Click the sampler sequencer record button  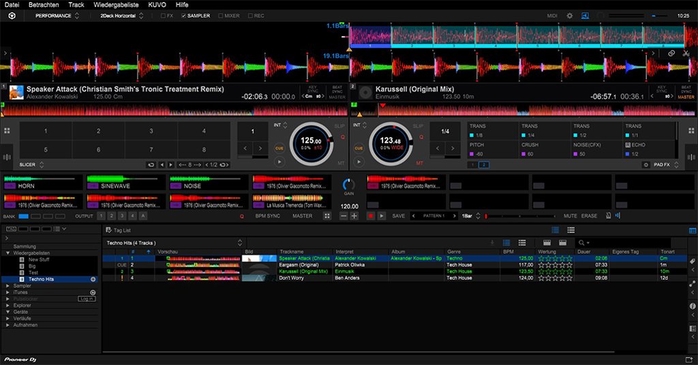tap(371, 216)
